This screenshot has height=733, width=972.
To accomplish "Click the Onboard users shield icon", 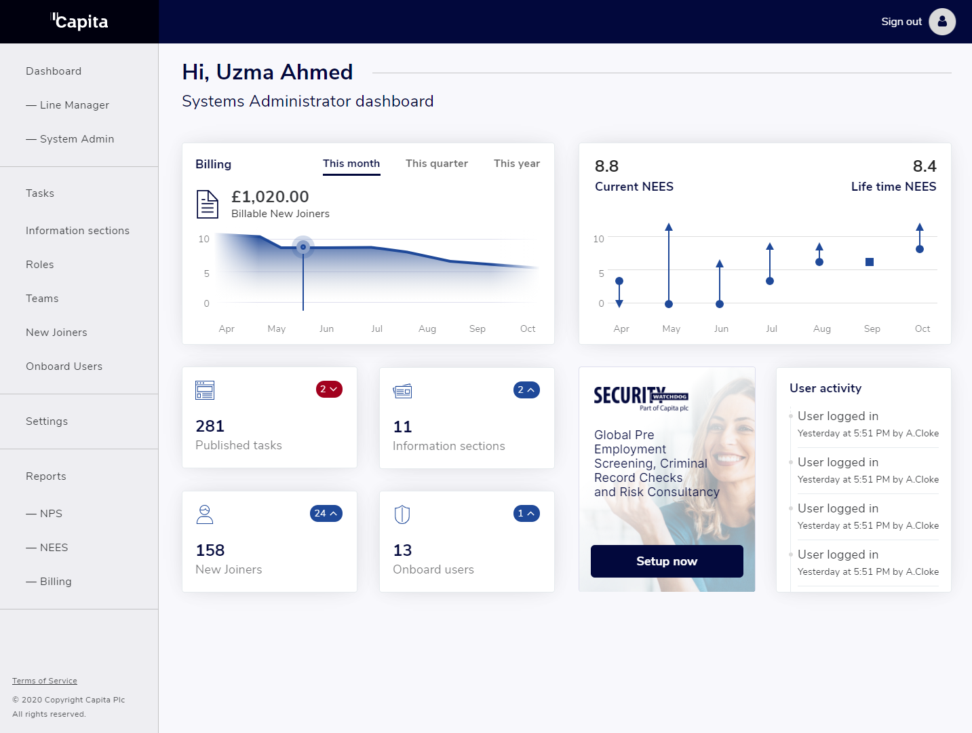I will tap(402, 514).
